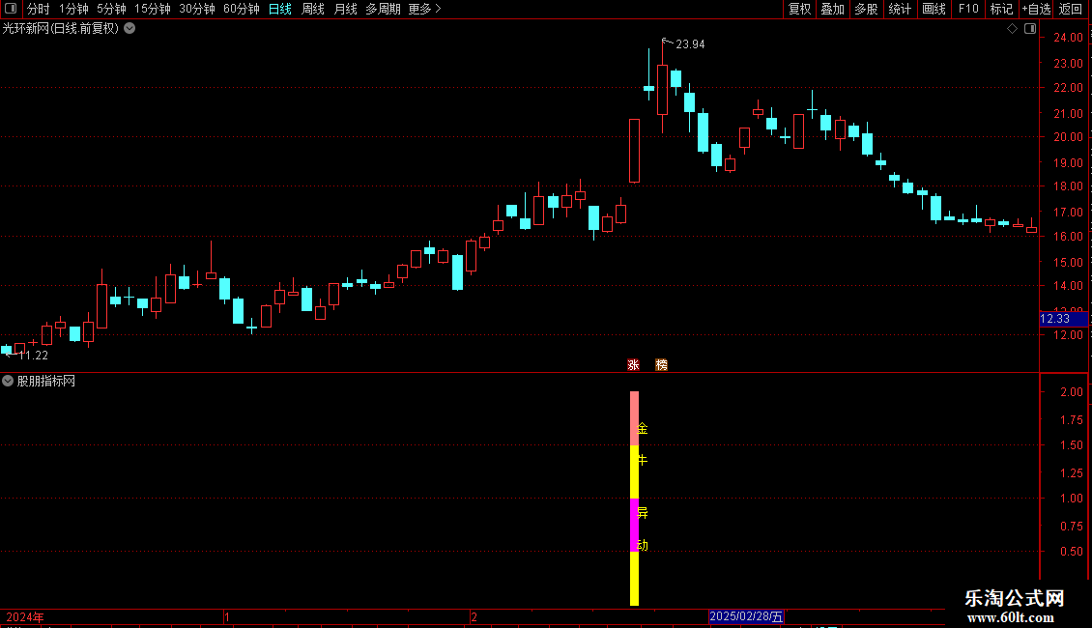Switch to 月线 monthly chart

click(x=345, y=9)
